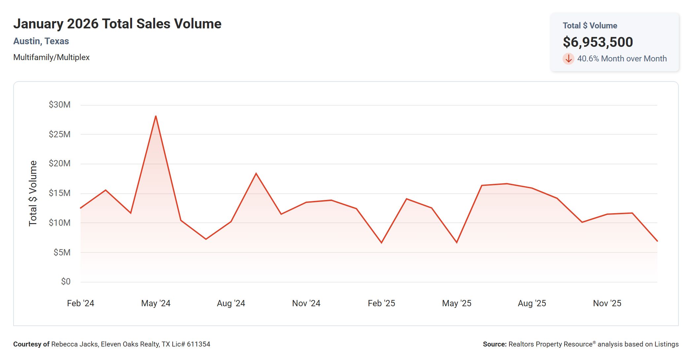Click the 'Source: Realtors Property Resource' attribution
Screen dimensions: 692x363
pyautogui.click(x=581, y=344)
